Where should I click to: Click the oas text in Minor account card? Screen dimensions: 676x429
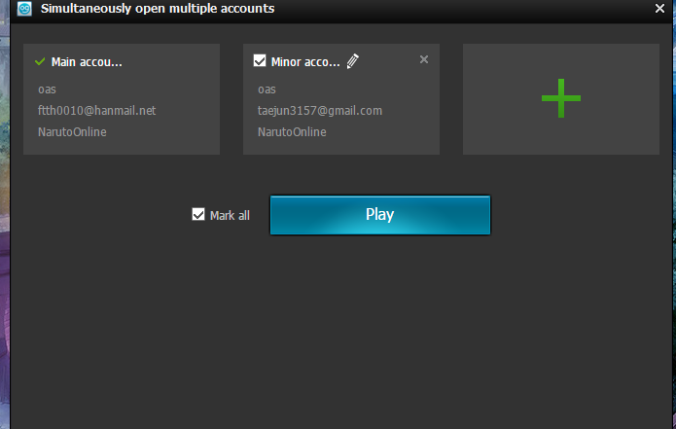pos(267,89)
